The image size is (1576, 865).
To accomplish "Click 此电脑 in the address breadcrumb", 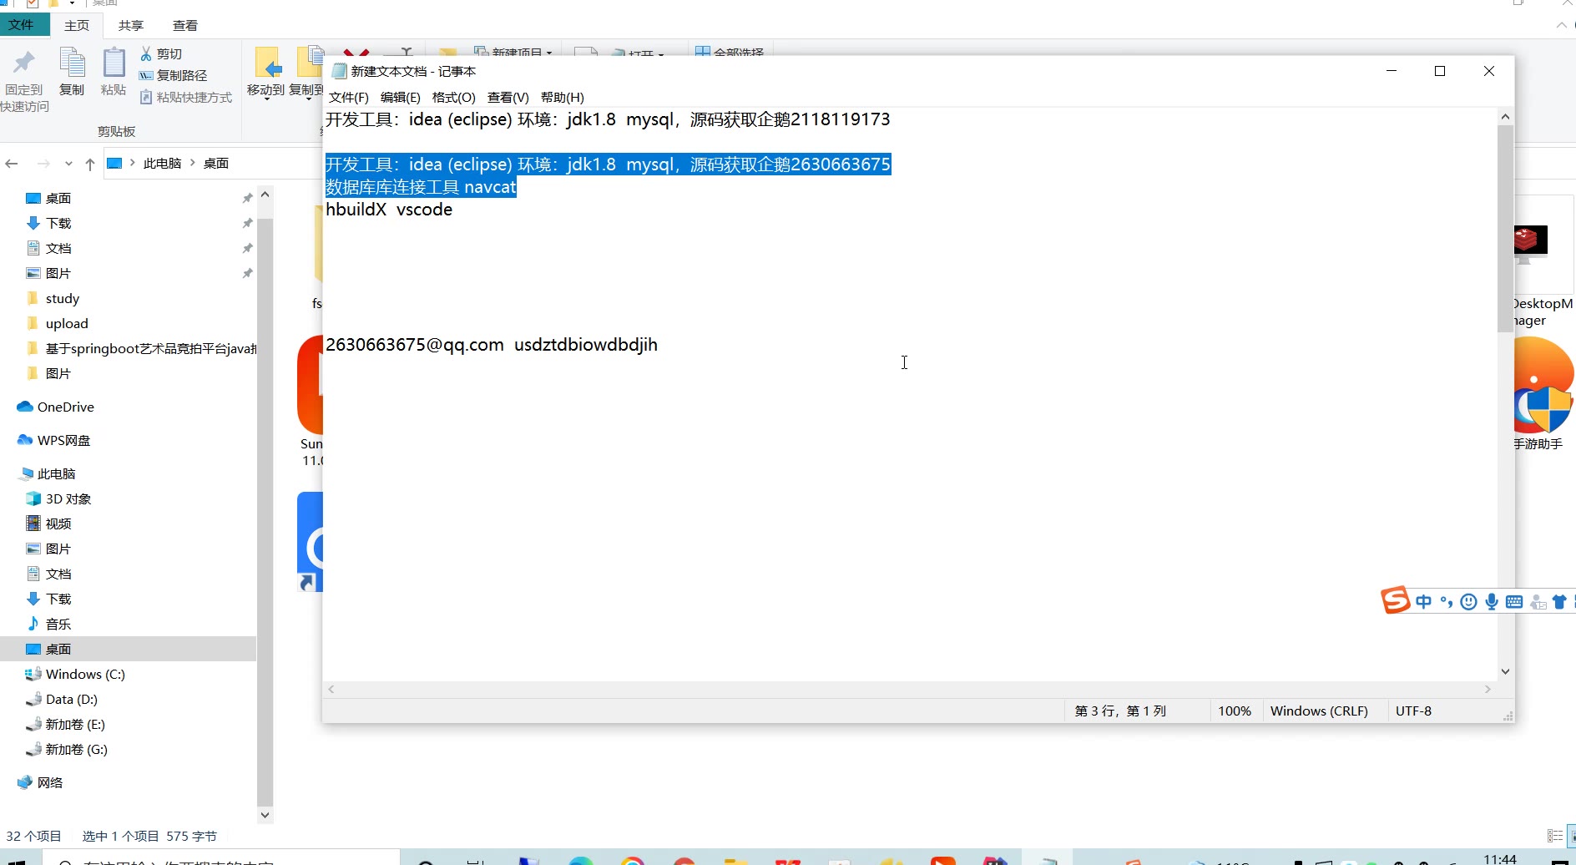I will [x=162, y=163].
